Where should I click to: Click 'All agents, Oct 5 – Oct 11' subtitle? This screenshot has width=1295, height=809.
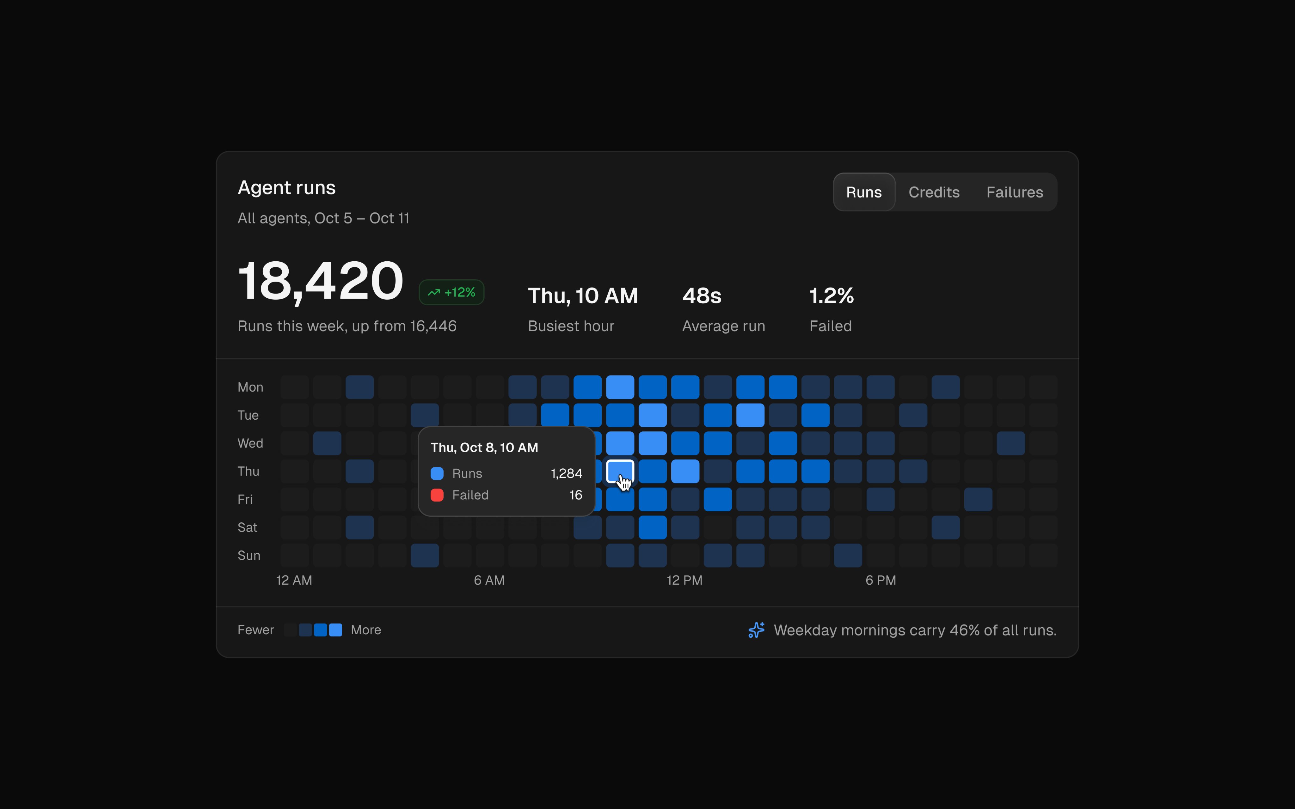[x=323, y=218]
